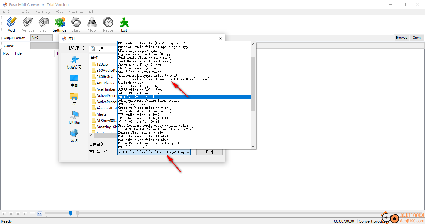Choose MMF files (*.mmf) option
This screenshot has width=425, height=224.
point(184,147)
